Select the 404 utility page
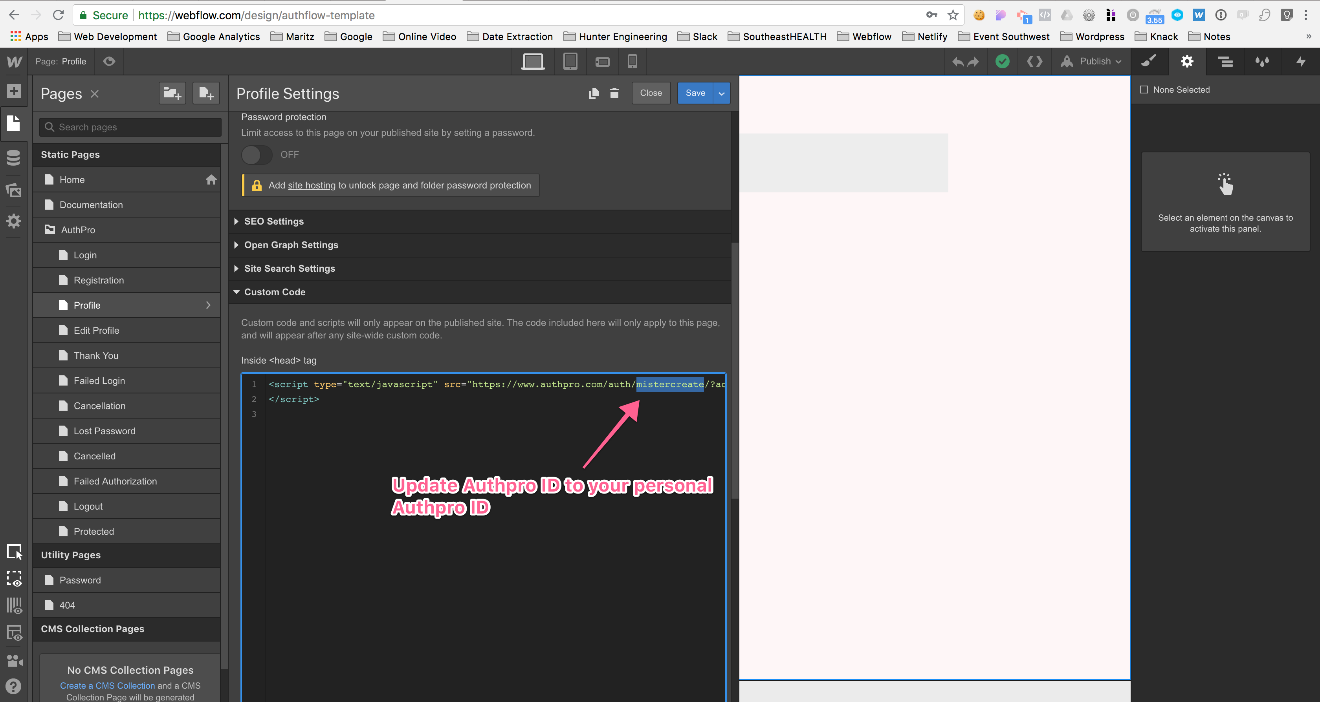Viewport: 1320px width, 702px height. 126,605
